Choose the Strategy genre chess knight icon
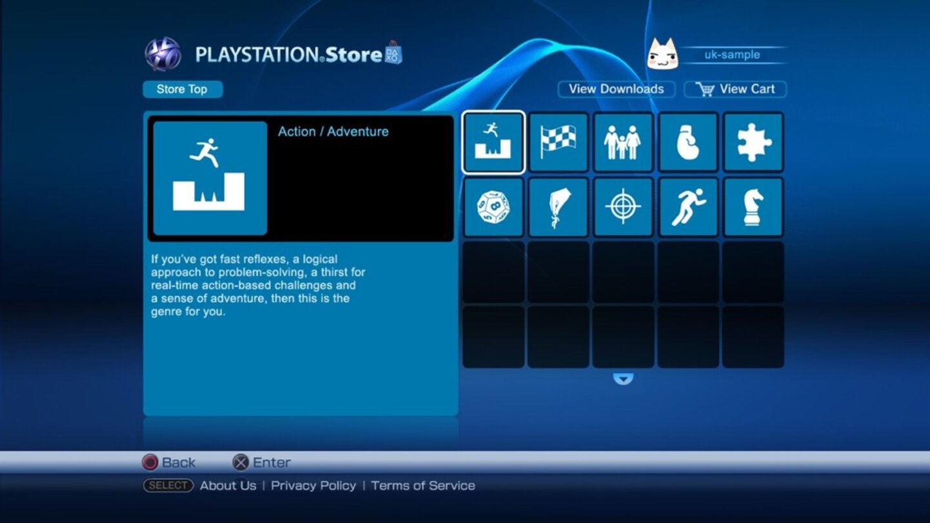The width and height of the screenshot is (930, 523). (x=754, y=207)
